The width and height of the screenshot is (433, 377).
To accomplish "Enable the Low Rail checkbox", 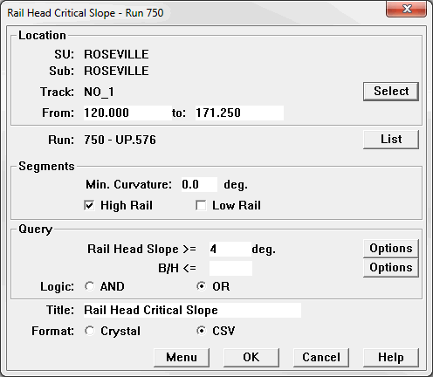I will (201, 205).
